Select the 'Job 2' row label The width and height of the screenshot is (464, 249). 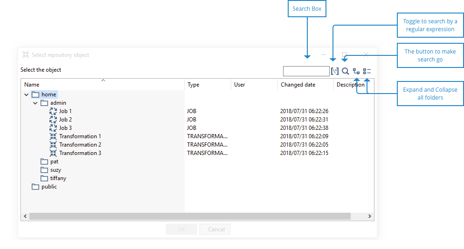[65, 120]
